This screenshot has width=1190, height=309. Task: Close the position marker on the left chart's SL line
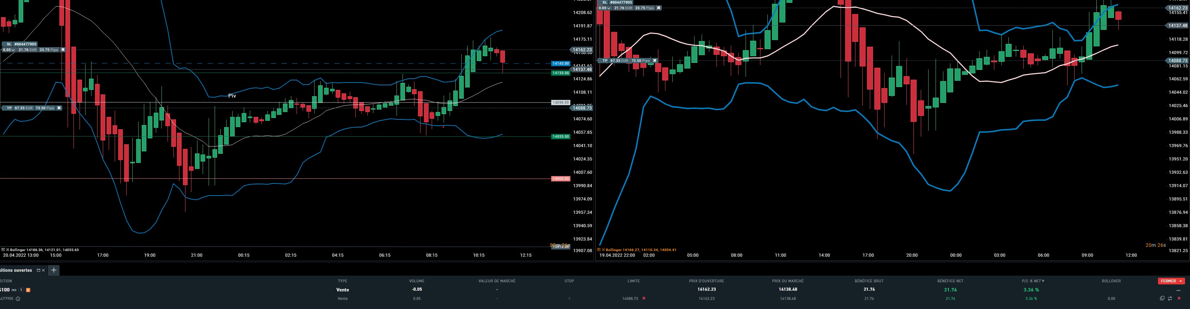[63, 50]
